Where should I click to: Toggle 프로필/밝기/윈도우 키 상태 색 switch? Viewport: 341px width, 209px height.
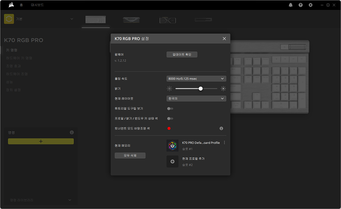pyautogui.click(x=170, y=118)
